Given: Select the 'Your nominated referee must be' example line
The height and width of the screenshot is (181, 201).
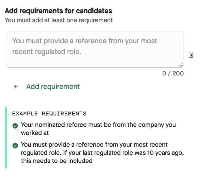Looking at the screenshot, I should [x=98, y=125].
